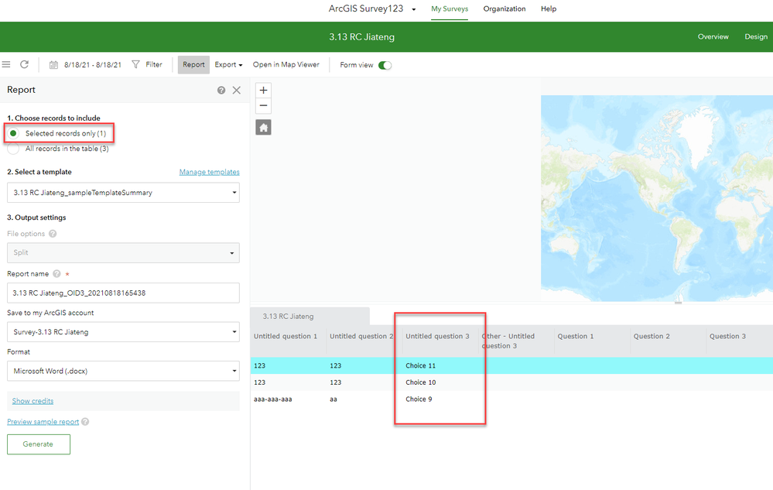
Task: Click the world map
Action: [657, 198]
